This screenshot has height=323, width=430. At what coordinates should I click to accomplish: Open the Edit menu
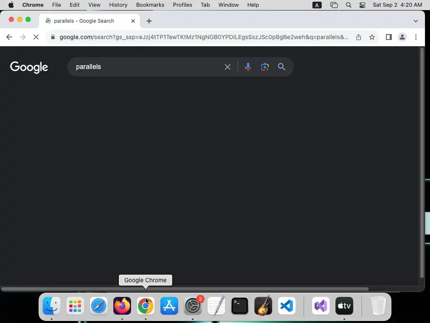pyautogui.click(x=74, y=5)
